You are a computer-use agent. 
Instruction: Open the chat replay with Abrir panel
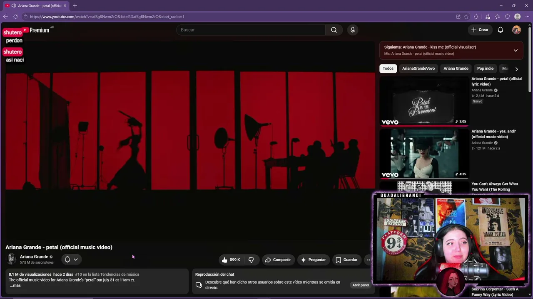point(361,285)
